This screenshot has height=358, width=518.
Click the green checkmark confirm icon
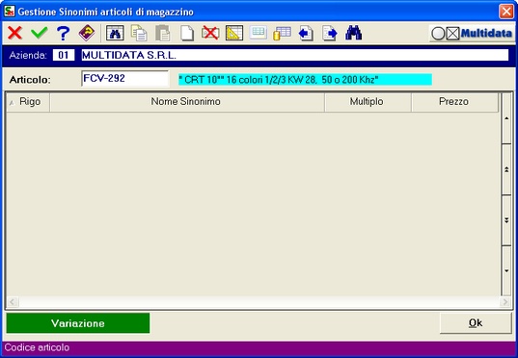(x=40, y=33)
